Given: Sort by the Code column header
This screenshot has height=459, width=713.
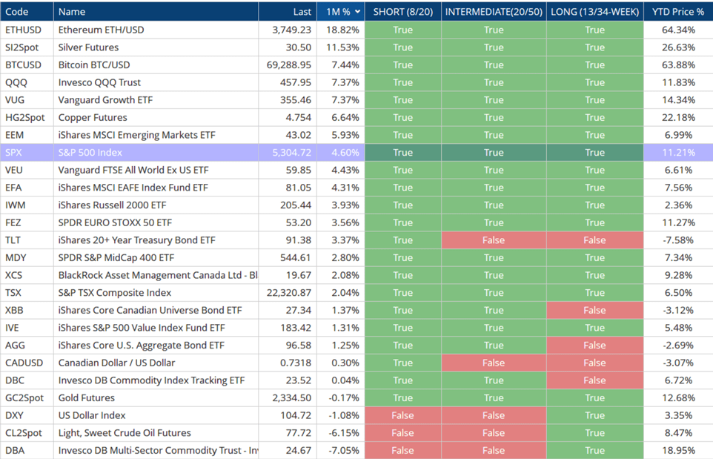Looking at the screenshot, I should click(17, 12).
